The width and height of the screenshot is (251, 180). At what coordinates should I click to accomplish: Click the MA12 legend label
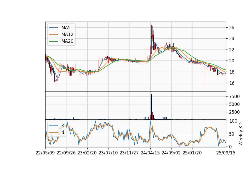(x=67, y=34)
